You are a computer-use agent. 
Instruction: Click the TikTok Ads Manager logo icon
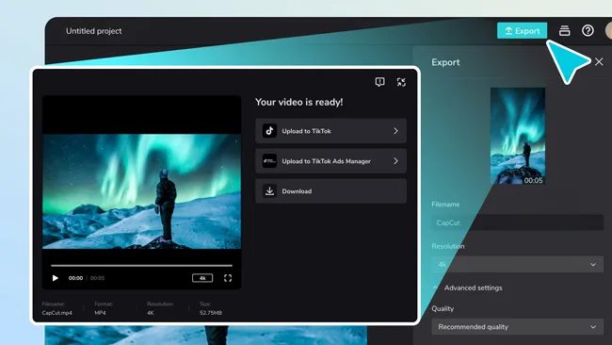(x=269, y=161)
